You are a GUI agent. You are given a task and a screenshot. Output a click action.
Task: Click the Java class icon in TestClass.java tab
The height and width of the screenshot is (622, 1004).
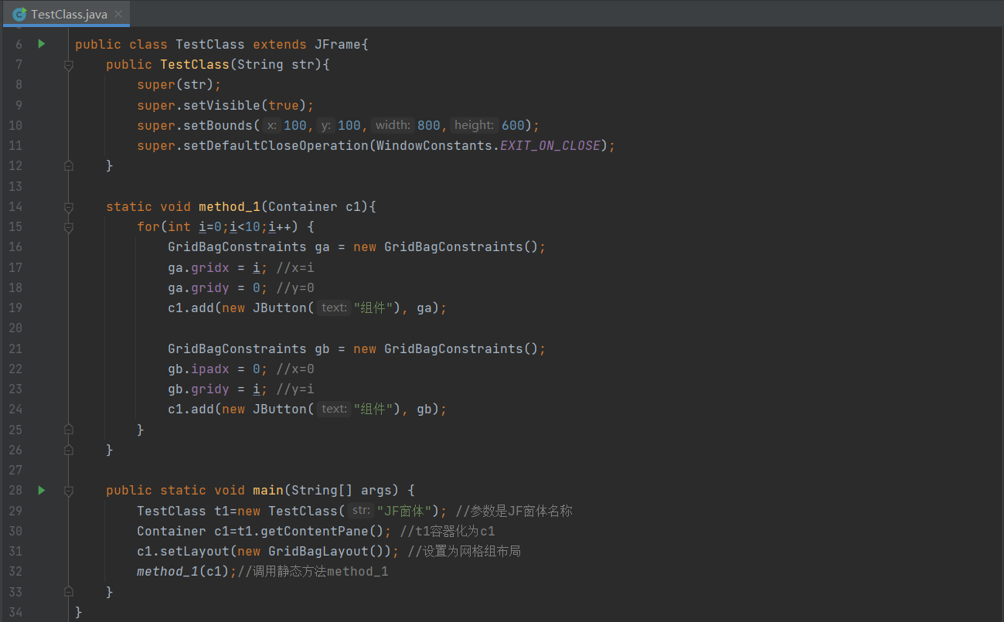click(x=19, y=15)
